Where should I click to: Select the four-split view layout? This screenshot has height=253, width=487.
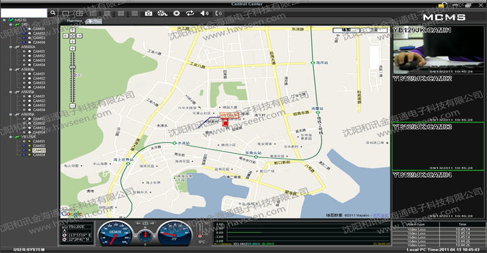point(79,13)
